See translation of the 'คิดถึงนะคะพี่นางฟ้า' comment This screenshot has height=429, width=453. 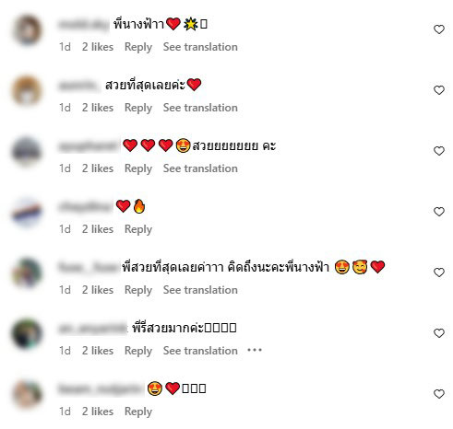(x=200, y=290)
